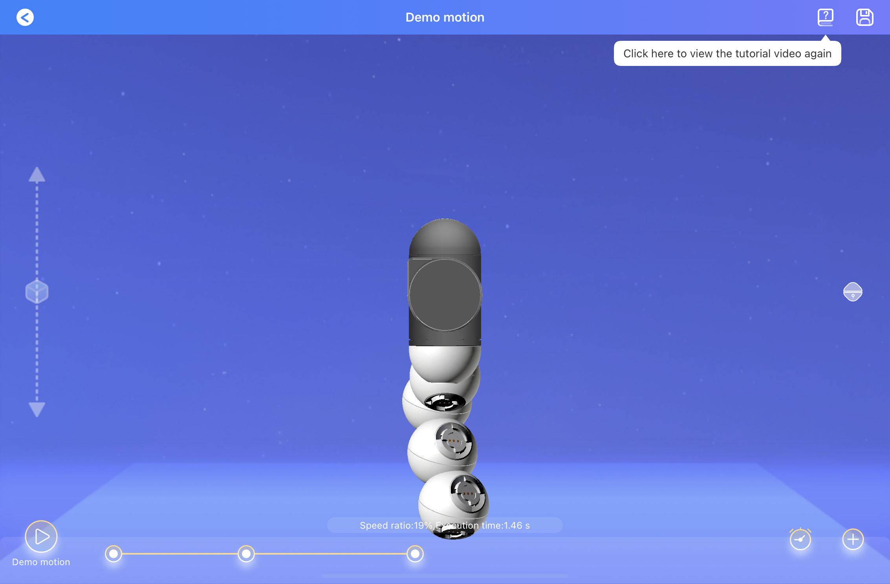Click the down arrow below the height slider
Screen dimensions: 890x584
(x=37, y=408)
